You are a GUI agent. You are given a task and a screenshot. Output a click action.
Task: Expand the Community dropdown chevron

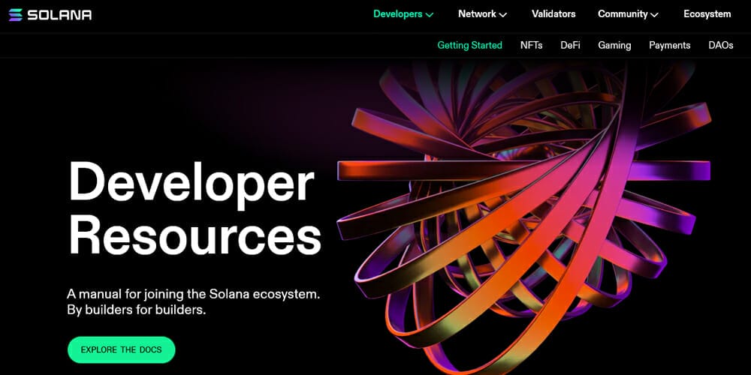tap(654, 15)
